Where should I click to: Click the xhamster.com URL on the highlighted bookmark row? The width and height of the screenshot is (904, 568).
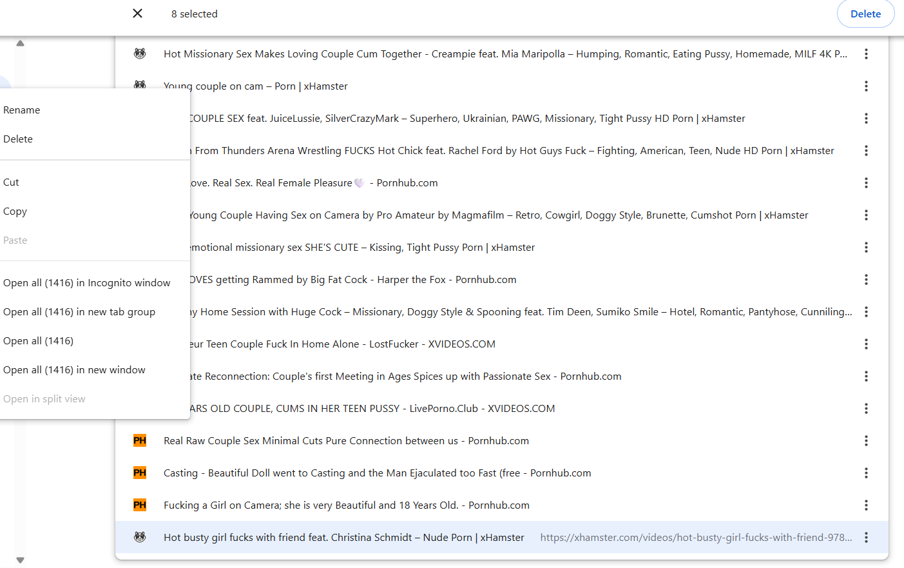(x=696, y=538)
